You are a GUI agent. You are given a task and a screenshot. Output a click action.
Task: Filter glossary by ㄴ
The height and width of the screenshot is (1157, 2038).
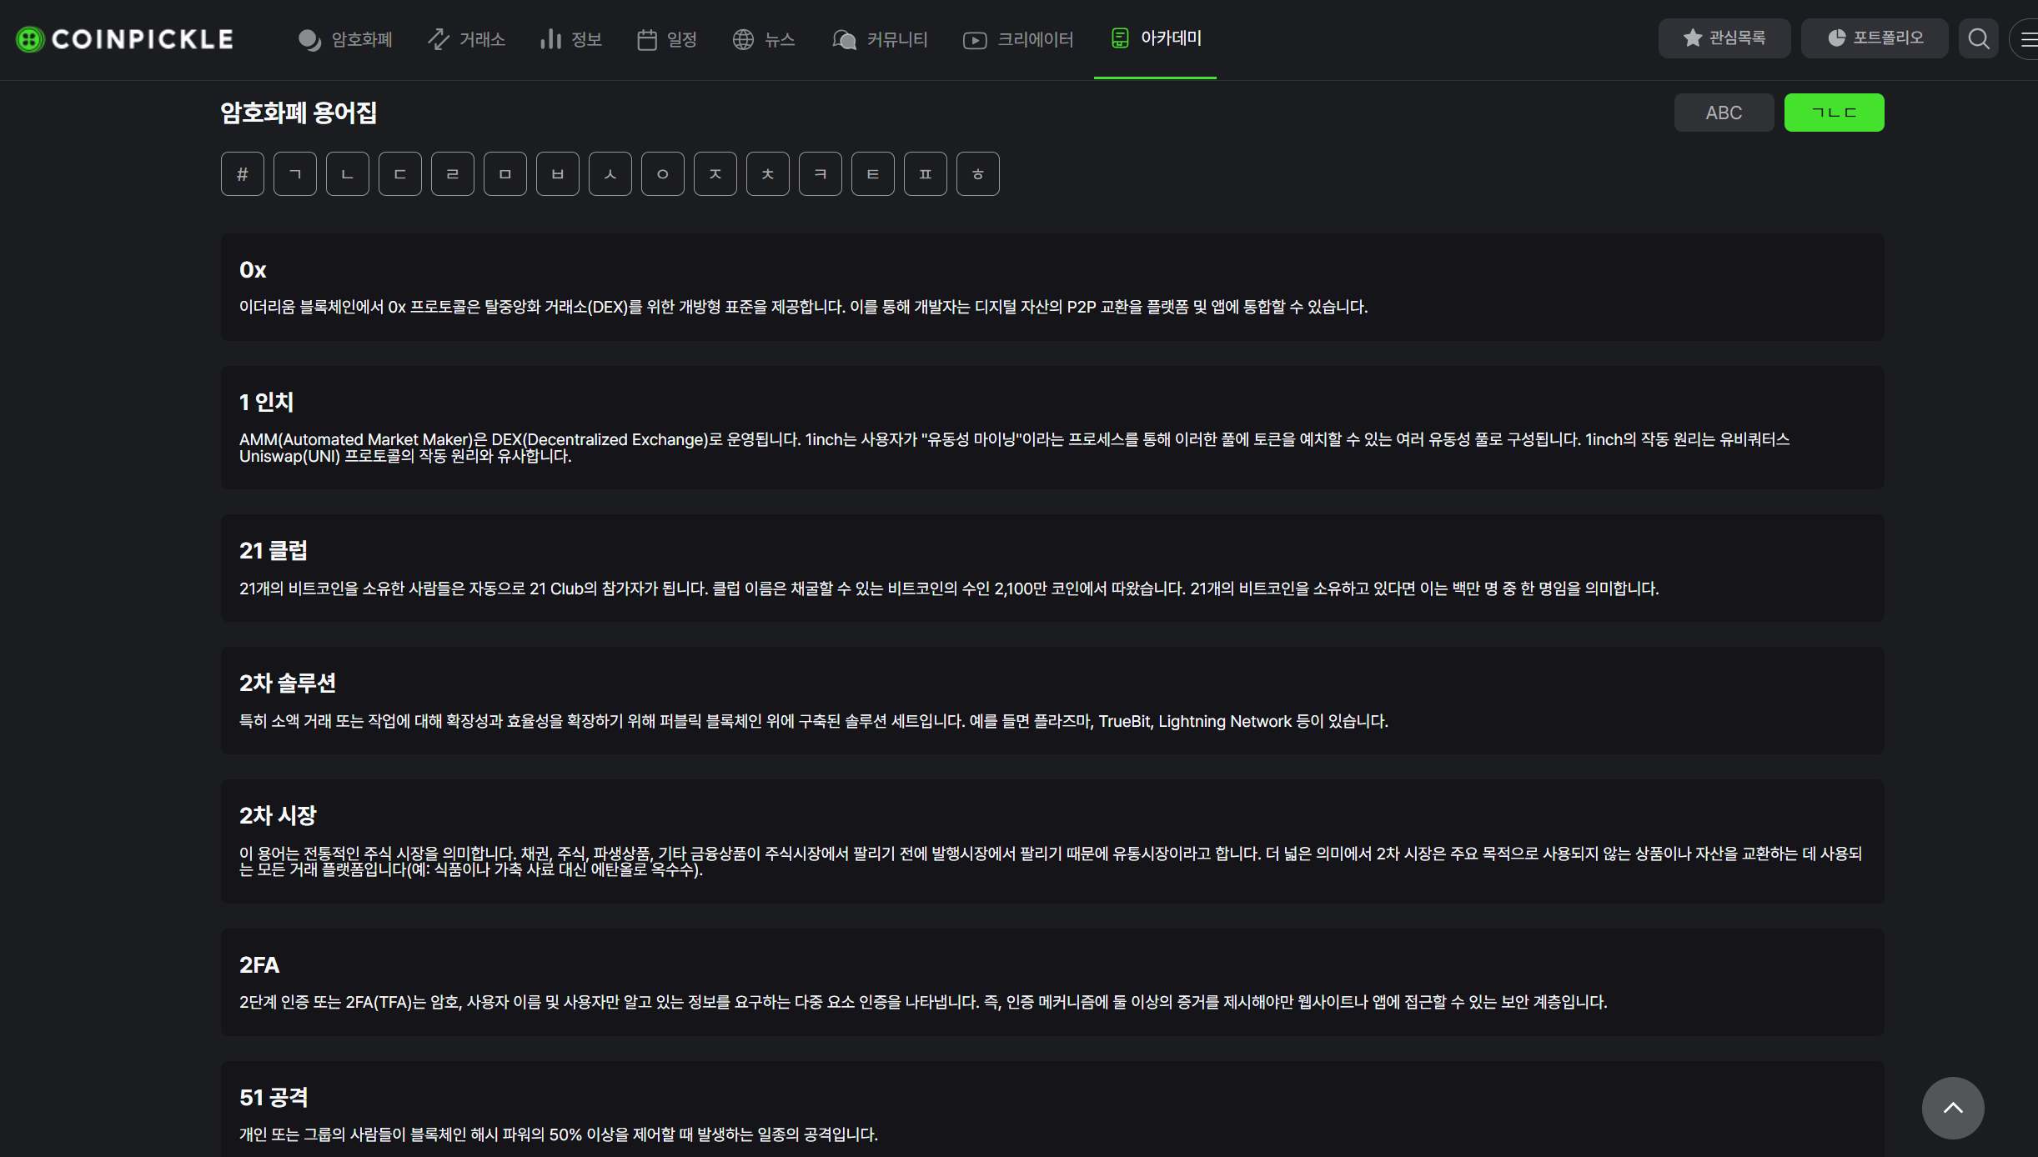click(348, 173)
